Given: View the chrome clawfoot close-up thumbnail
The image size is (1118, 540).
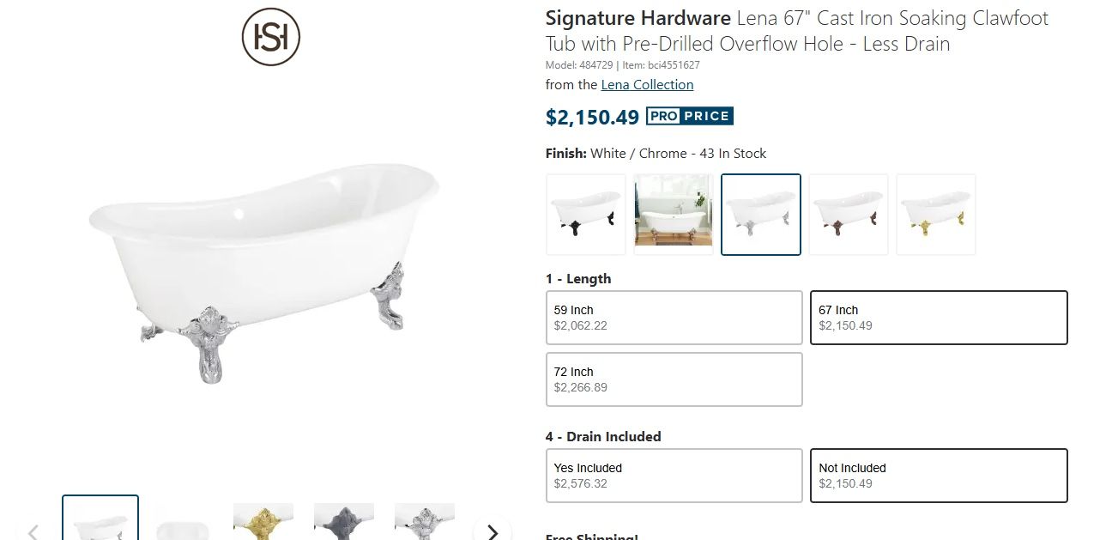Looking at the screenshot, I should (425, 521).
